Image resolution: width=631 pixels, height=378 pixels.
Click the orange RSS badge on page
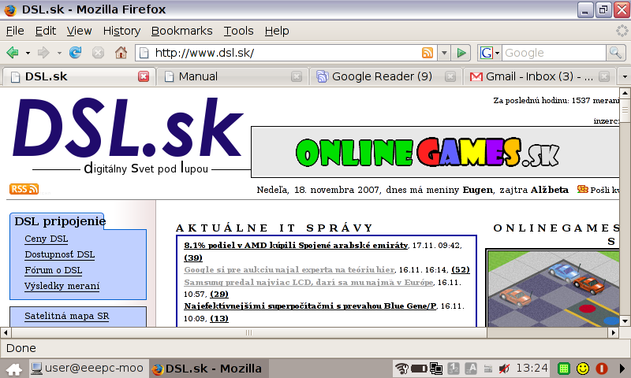click(x=24, y=189)
